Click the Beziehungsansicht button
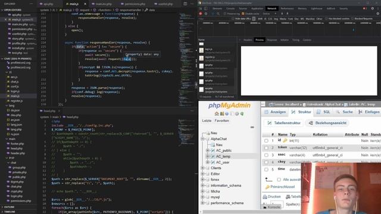The height and width of the screenshot is (214, 381). (327, 123)
